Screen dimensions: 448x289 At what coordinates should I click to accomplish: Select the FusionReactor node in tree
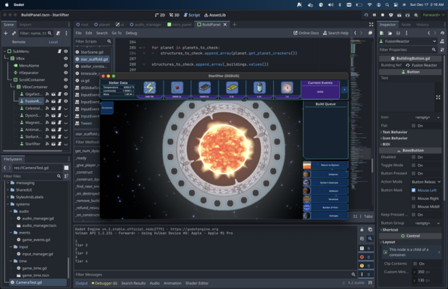pyautogui.click(x=33, y=101)
